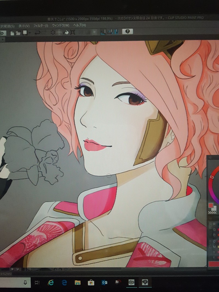Undo the last action with Undo arrow
Image resolution: width=219 pixels, height=292 pixels.
38,33
